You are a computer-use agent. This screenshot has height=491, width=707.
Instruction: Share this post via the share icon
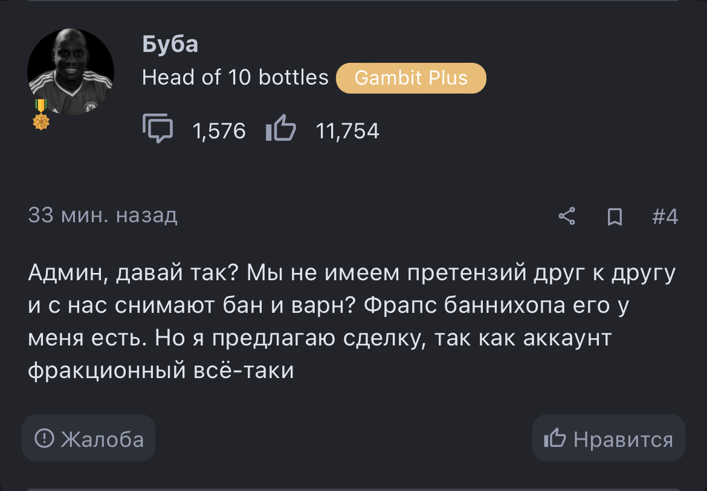point(566,216)
